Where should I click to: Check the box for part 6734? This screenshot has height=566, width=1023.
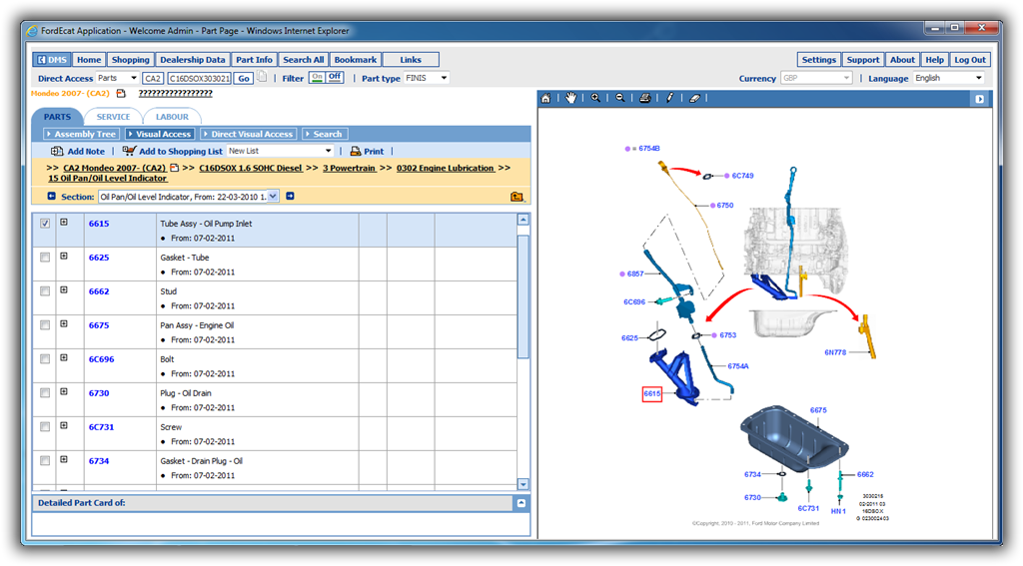click(x=45, y=460)
